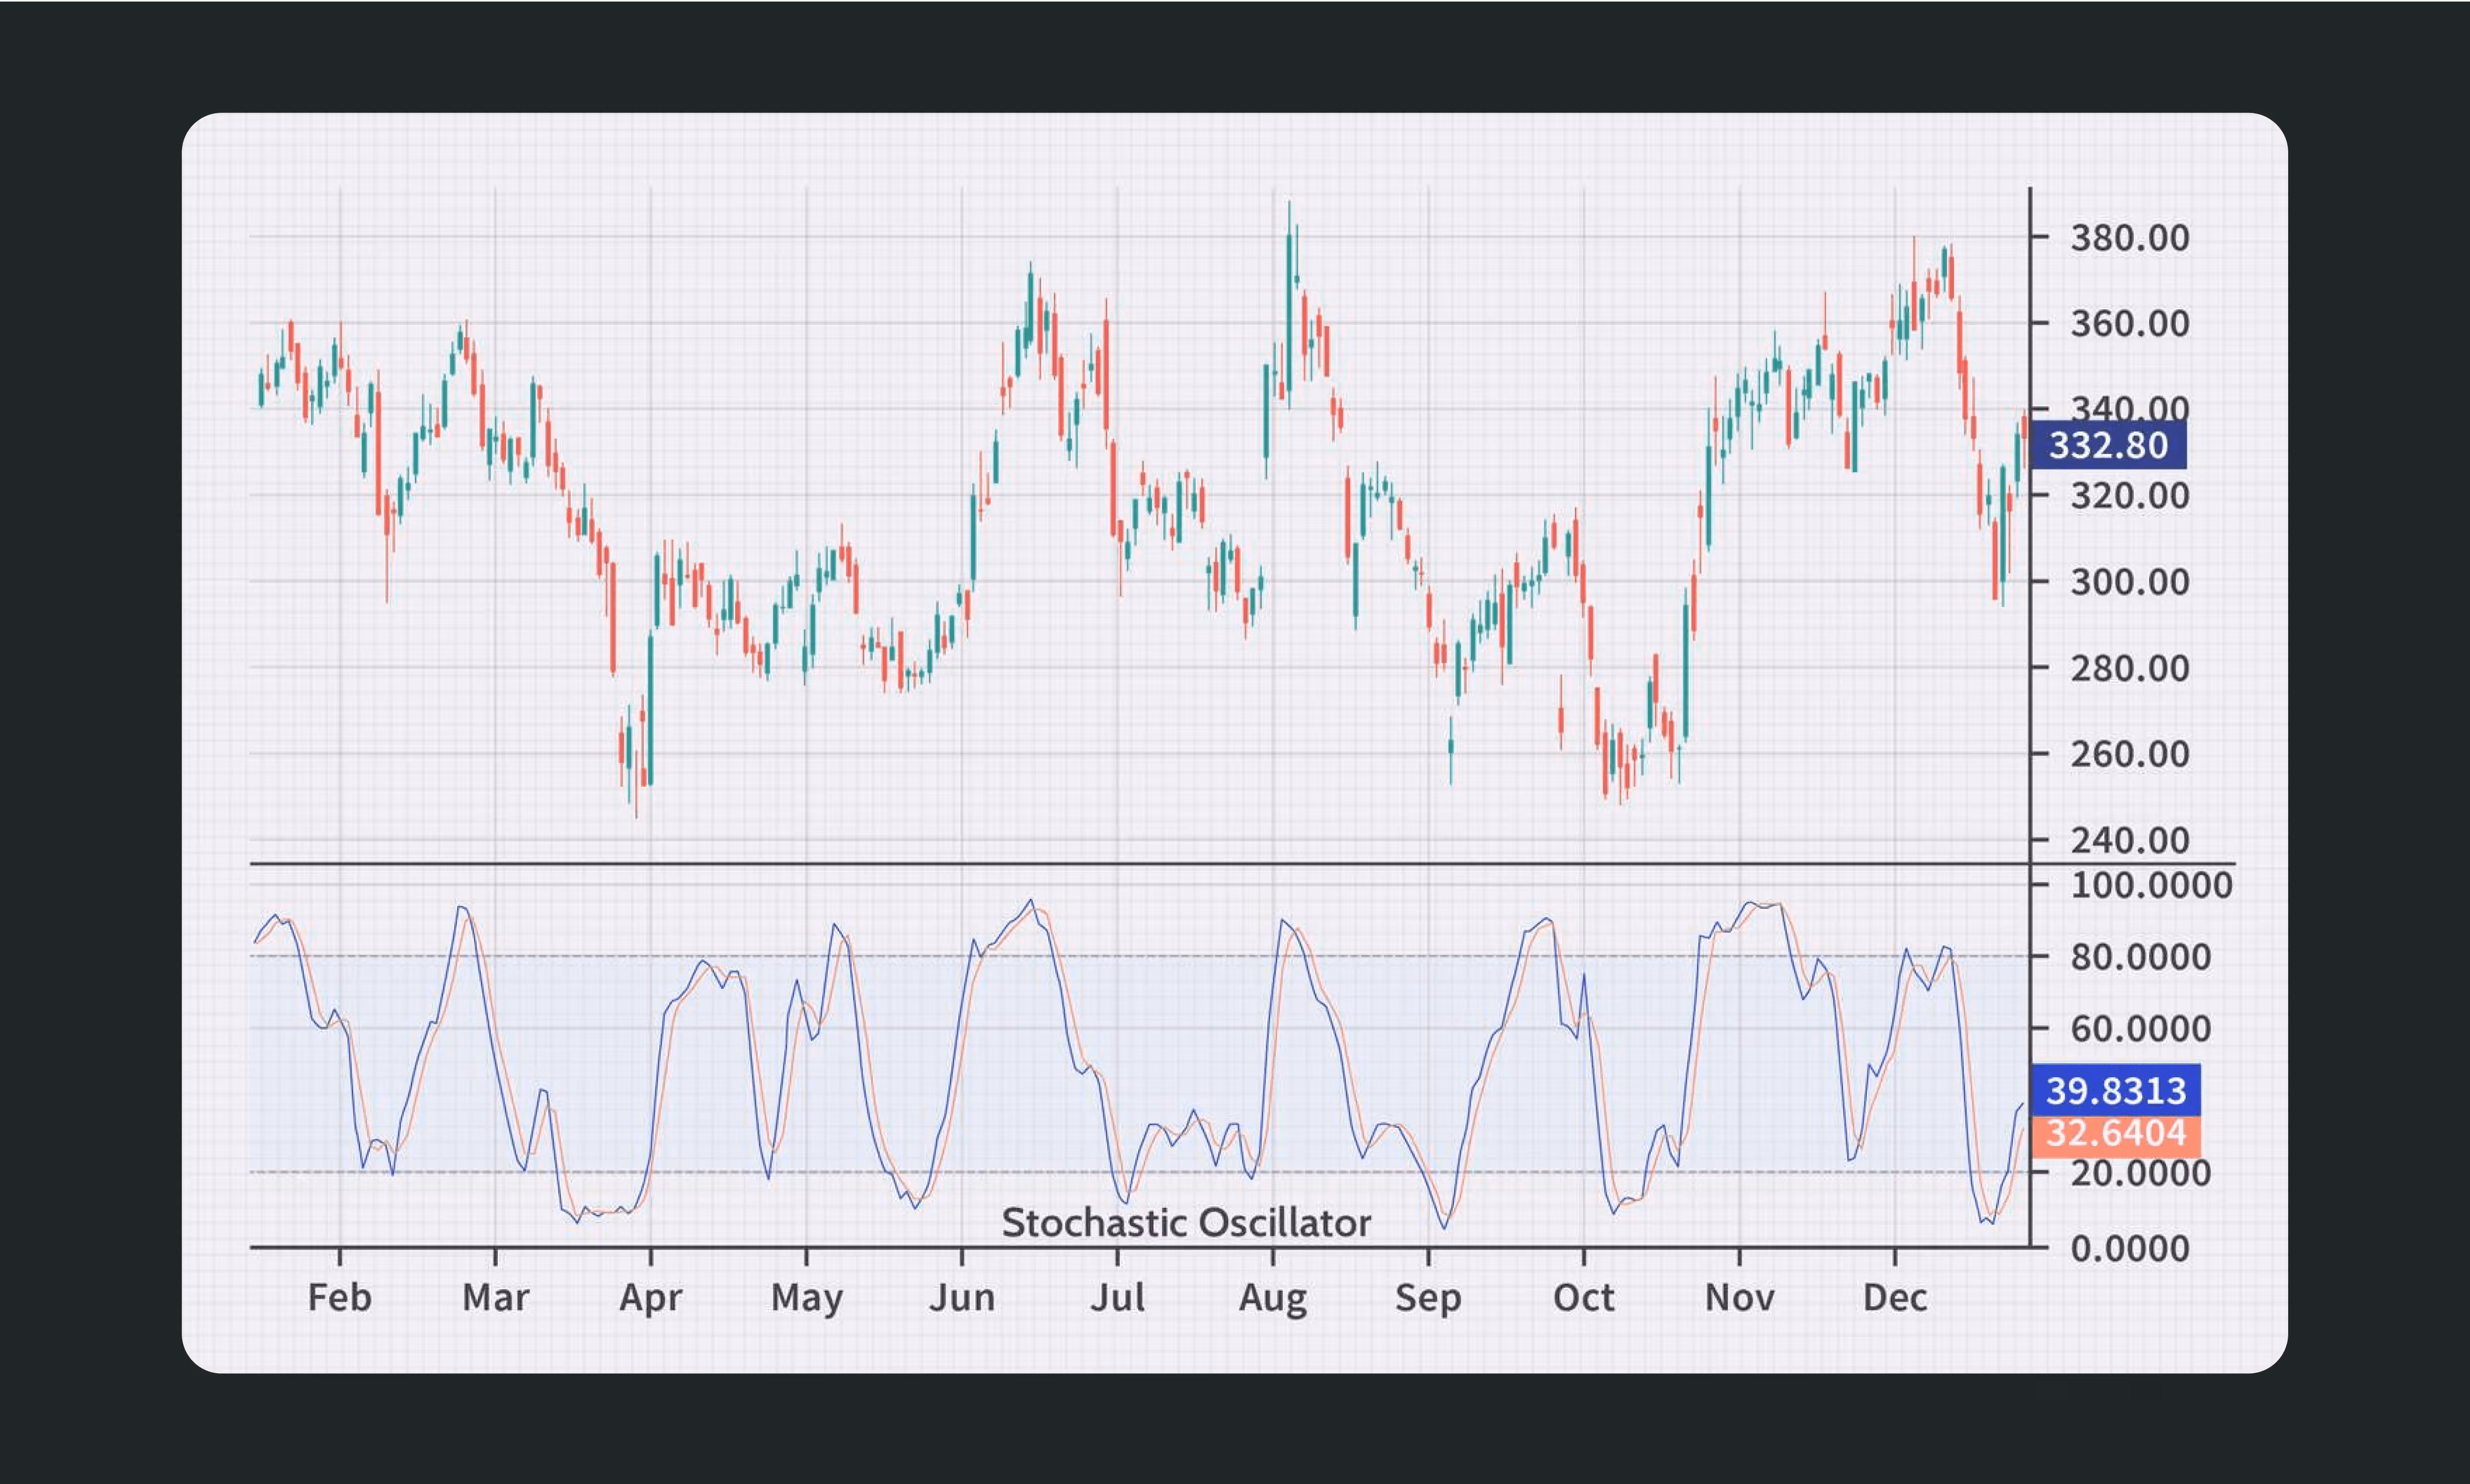Click the 80.0000 oscillator axis label
Viewport: 2470px width, 1484px height.
(x=2139, y=957)
